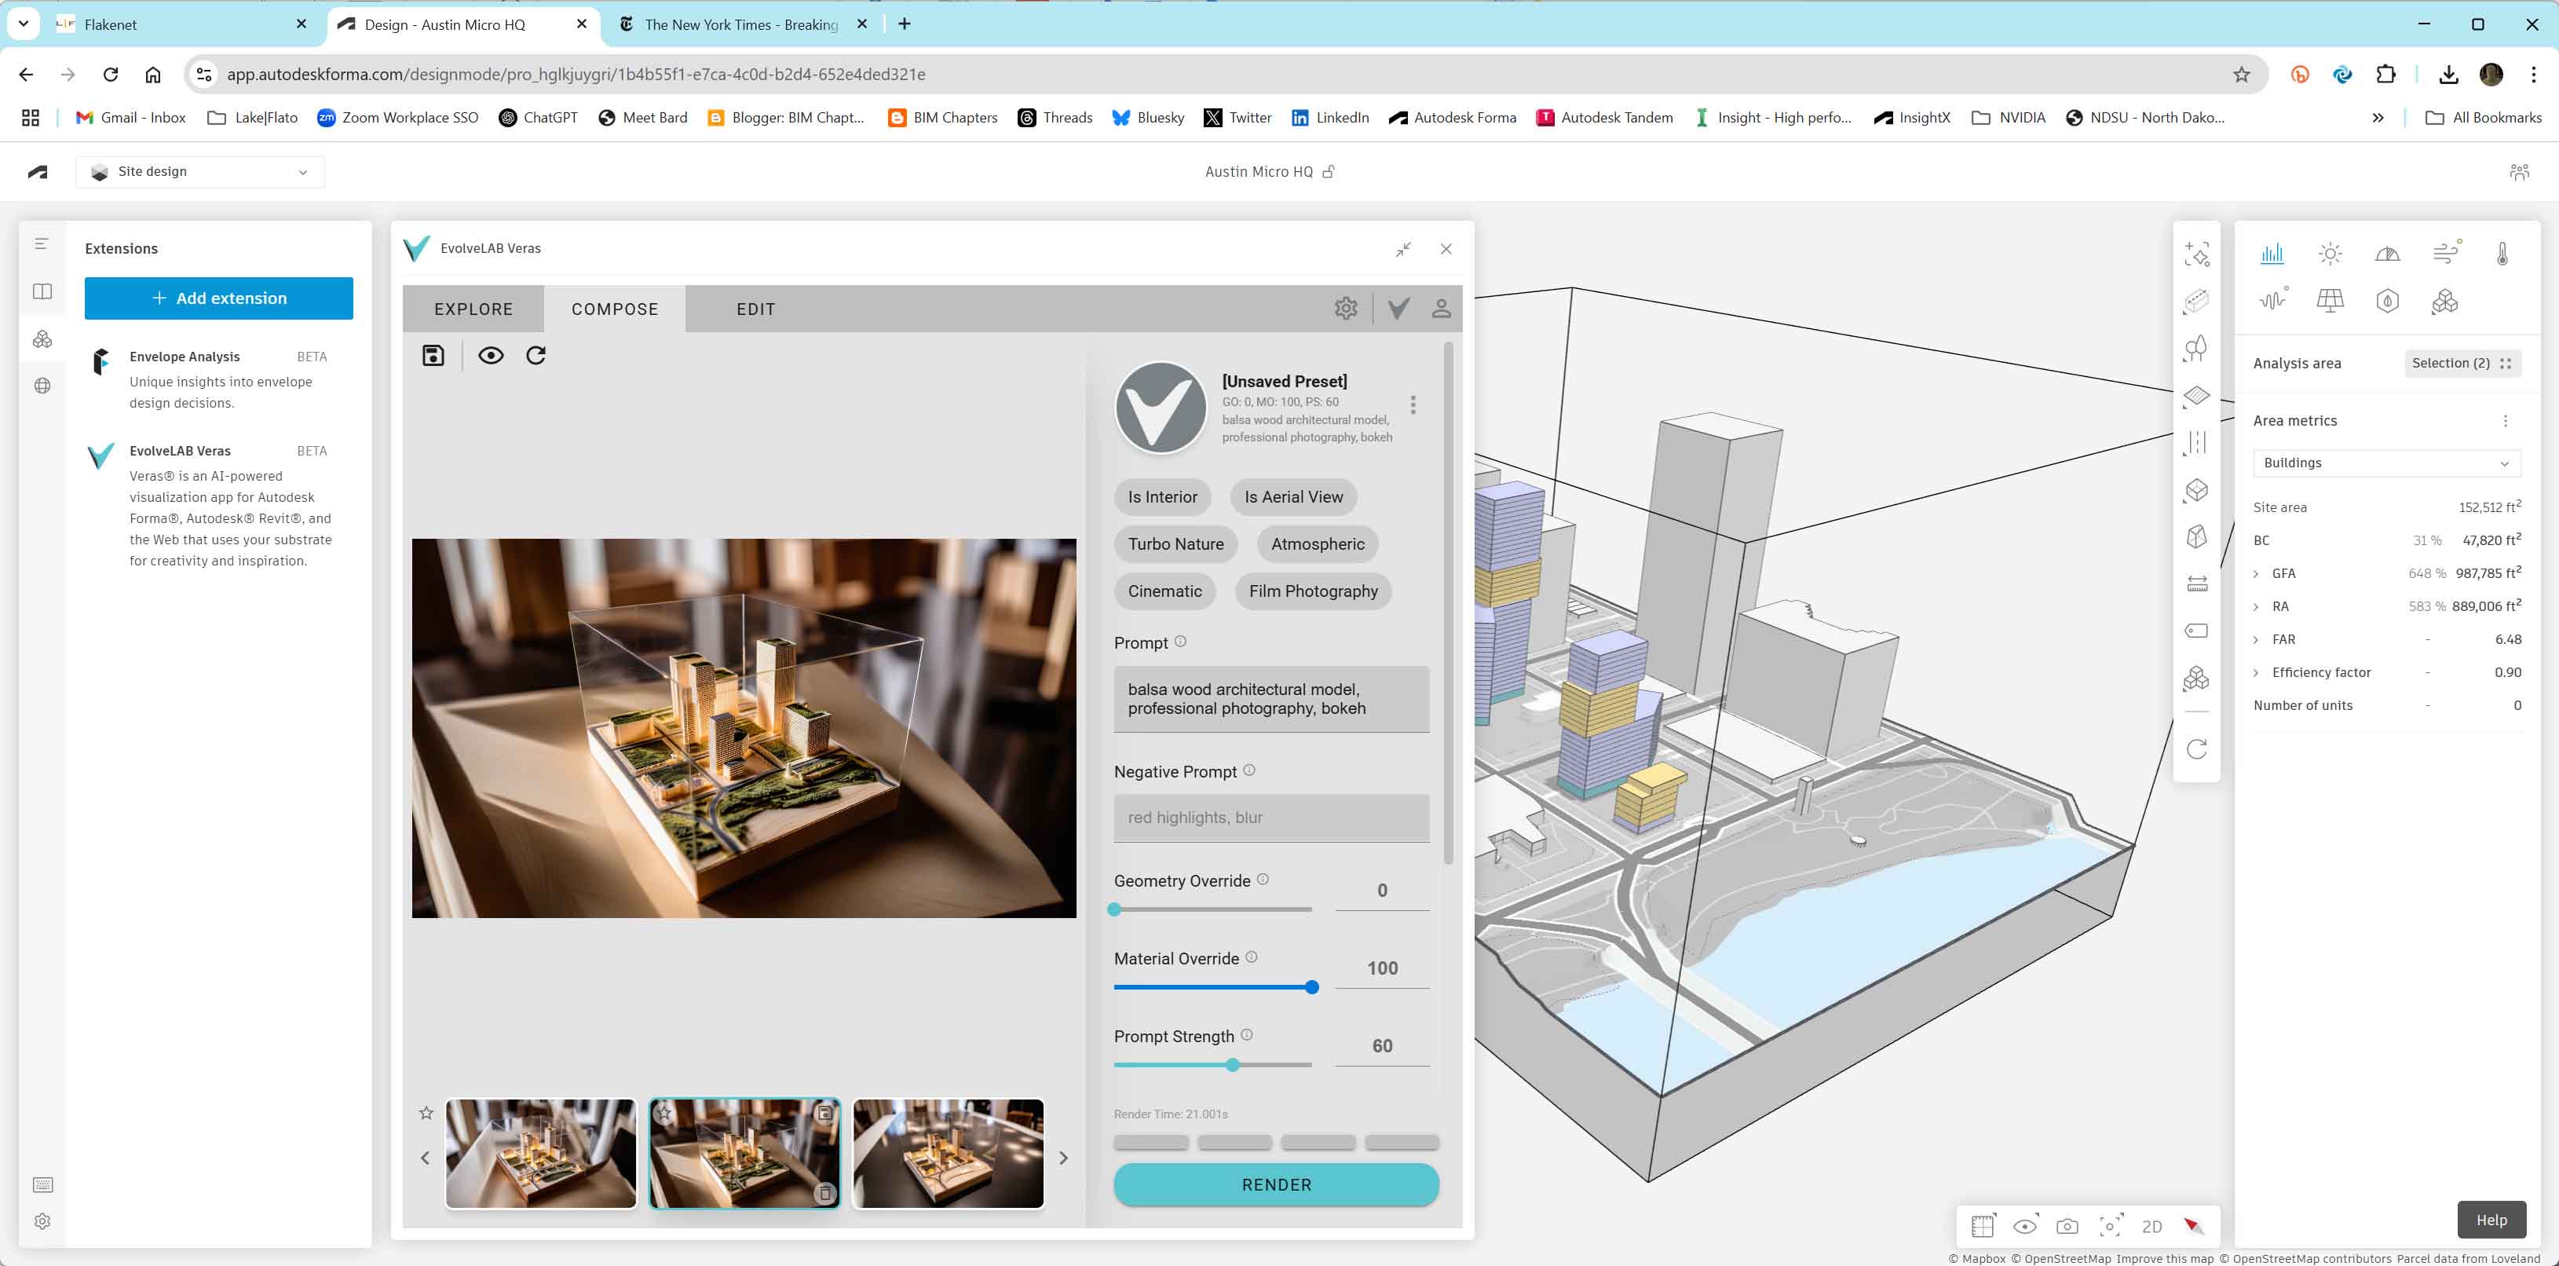Save the current render preset
The image size is (2559, 1266).
[x=433, y=355]
